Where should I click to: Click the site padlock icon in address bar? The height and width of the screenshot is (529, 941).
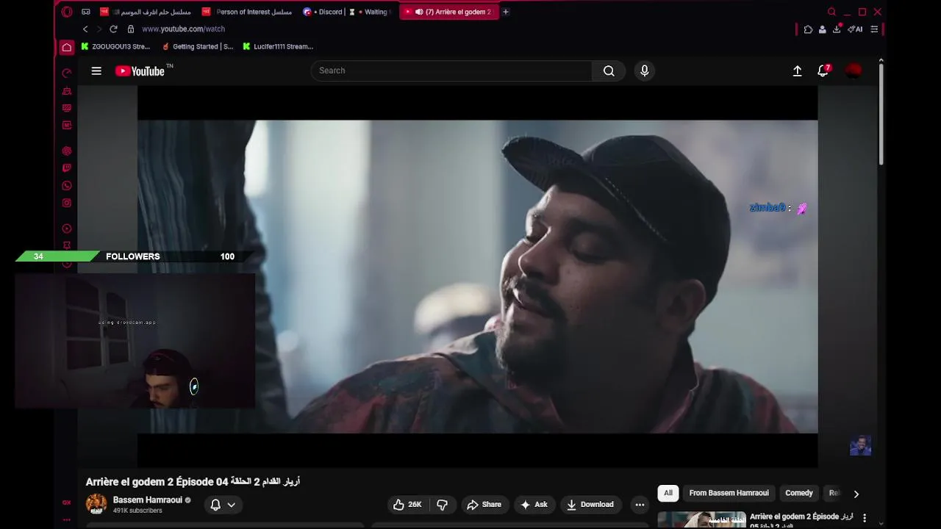click(x=131, y=29)
